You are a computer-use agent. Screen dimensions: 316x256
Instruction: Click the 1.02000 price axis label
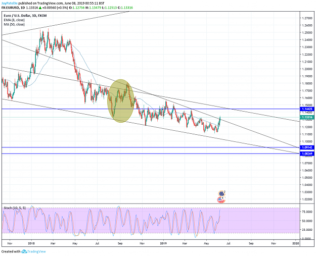[307, 199]
